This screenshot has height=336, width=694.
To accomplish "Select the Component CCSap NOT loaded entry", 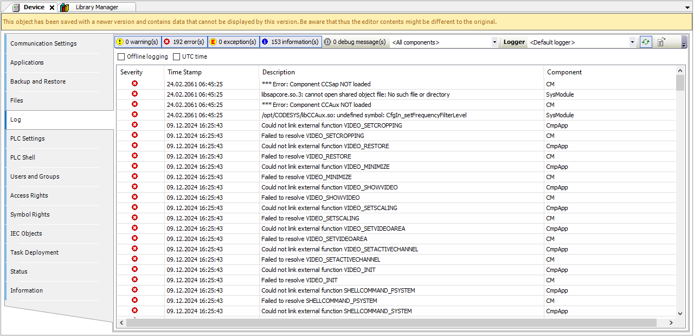I will coord(316,84).
